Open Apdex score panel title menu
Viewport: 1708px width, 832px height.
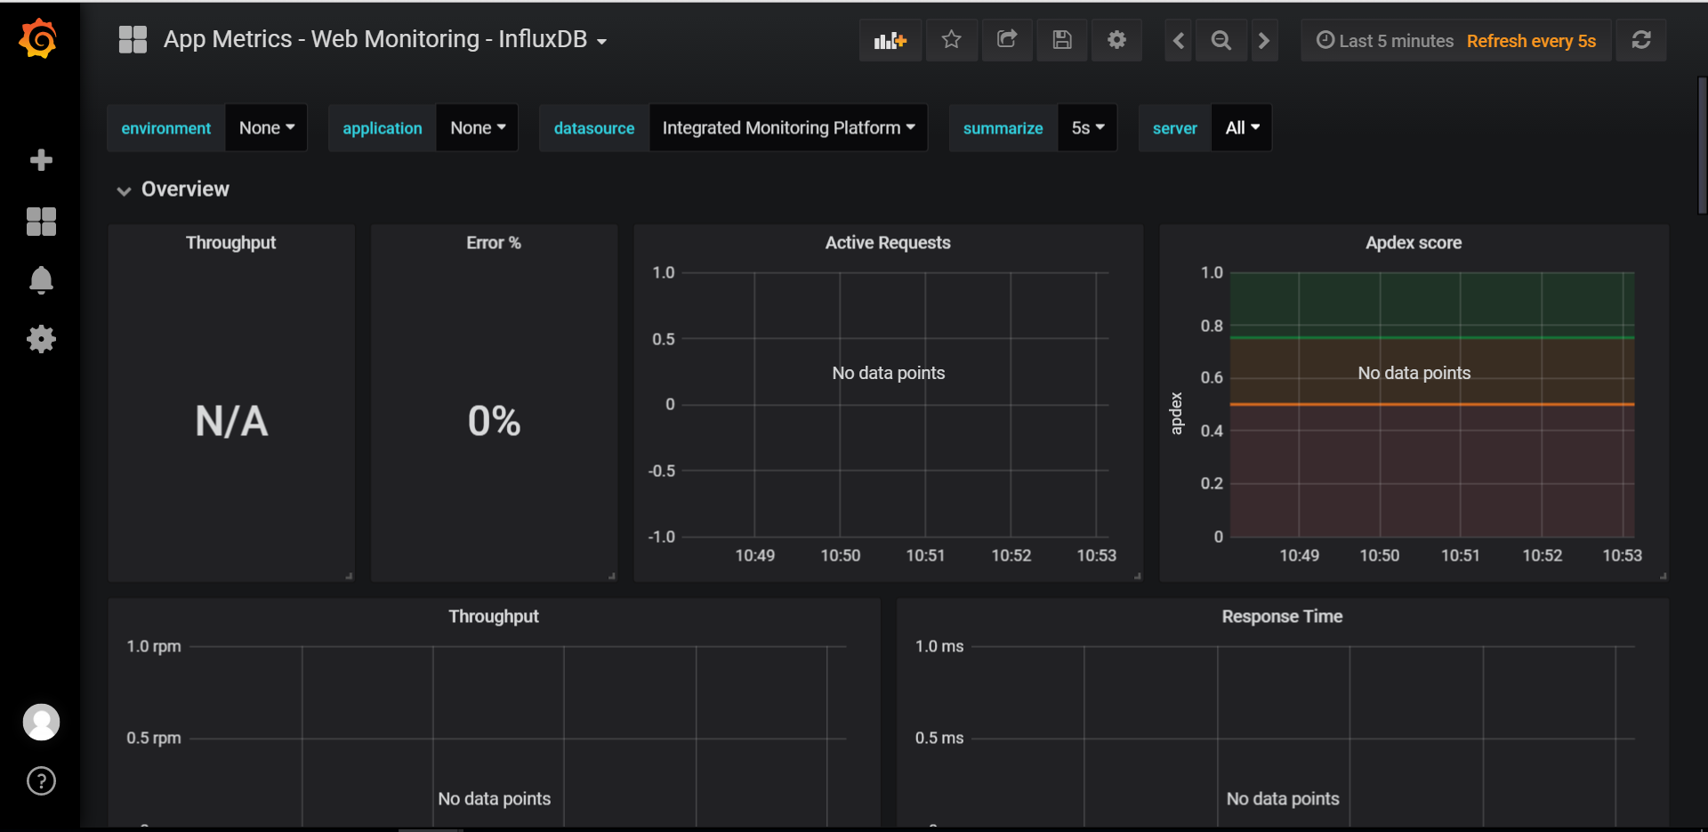coord(1414,243)
